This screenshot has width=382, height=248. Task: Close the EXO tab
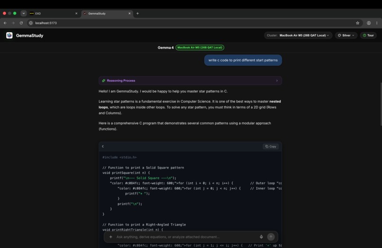pos(76,13)
